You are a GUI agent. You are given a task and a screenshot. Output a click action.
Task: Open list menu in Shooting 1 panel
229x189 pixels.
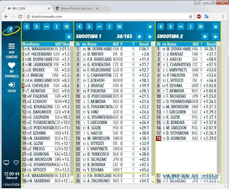click(x=119, y=27)
